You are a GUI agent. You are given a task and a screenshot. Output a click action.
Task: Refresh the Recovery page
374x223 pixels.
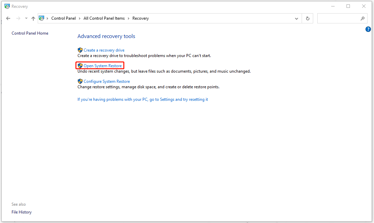[308, 18]
